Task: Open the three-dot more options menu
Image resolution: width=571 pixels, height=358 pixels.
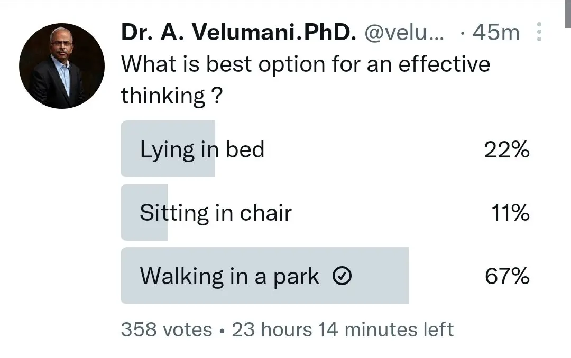Action: 539,33
